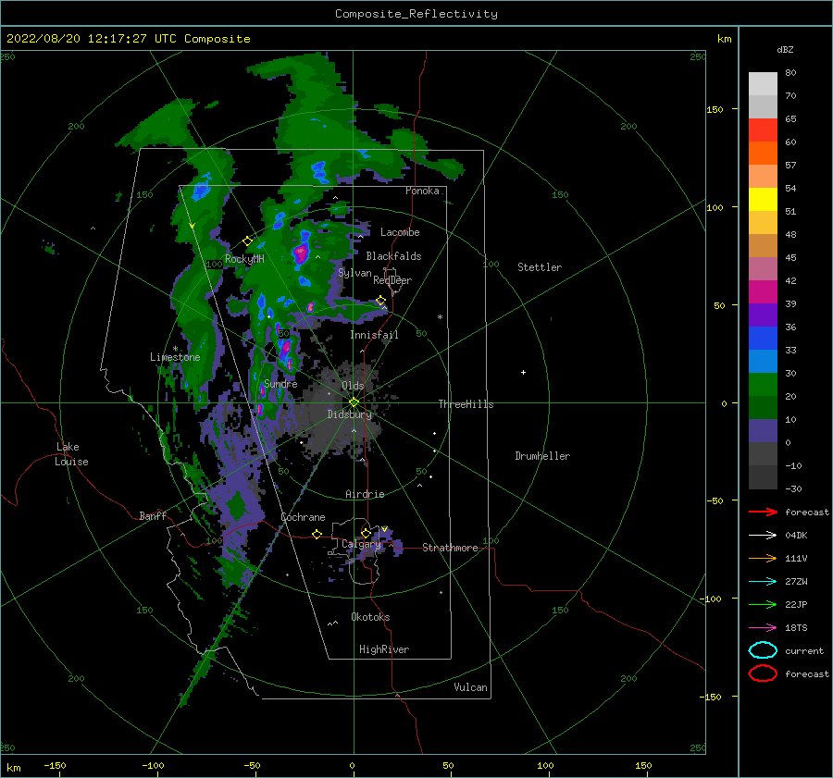Image resolution: width=833 pixels, height=778 pixels.
Task: Click the asterisk marker above Limestone
Action: click(175, 349)
